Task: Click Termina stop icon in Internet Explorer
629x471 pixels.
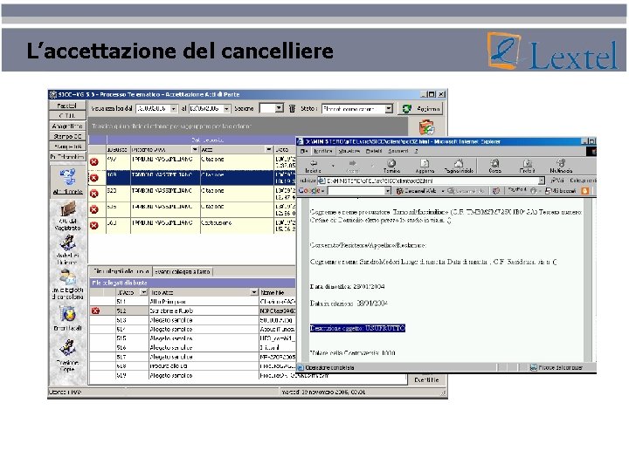Action: (x=391, y=163)
